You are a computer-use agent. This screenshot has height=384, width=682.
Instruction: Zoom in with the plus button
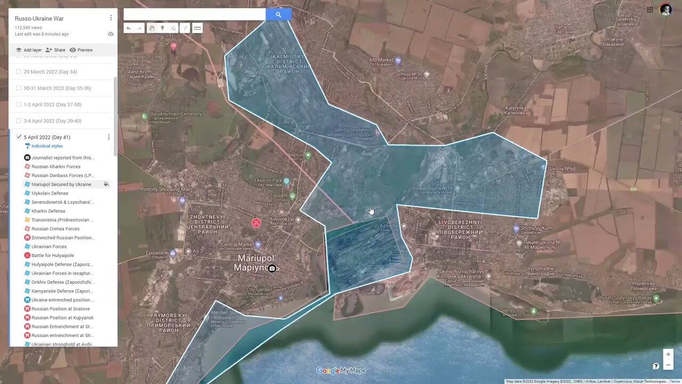(x=668, y=355)
